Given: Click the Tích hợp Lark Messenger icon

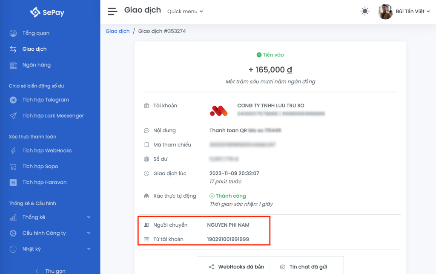Looking at the screenshot, I should coord(13,115).
